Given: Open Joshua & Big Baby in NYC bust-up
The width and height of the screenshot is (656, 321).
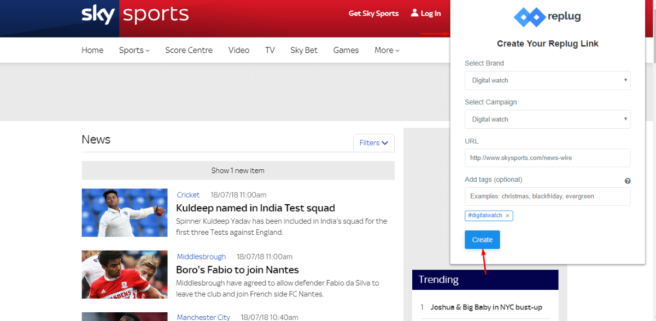Looking at the screenshot, I should [x=487, y=307].
